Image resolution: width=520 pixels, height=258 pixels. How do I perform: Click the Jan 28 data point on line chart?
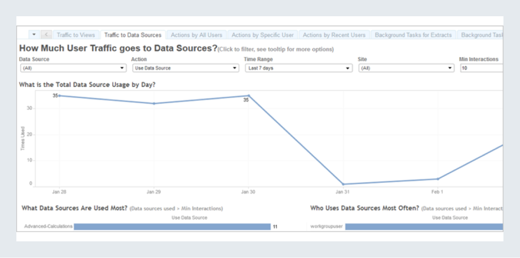pyautogui.click(x=59, y=96)
